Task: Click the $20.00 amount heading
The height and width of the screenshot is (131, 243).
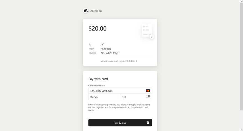Action: 98,29
